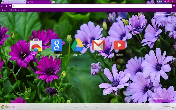Open the Google Drive app icon

pos(78,45)
